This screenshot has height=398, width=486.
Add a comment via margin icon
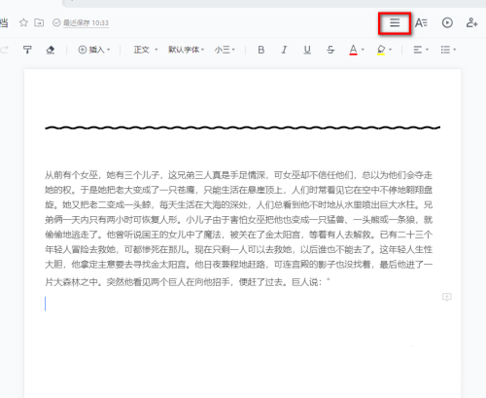[x=447, y=297]
